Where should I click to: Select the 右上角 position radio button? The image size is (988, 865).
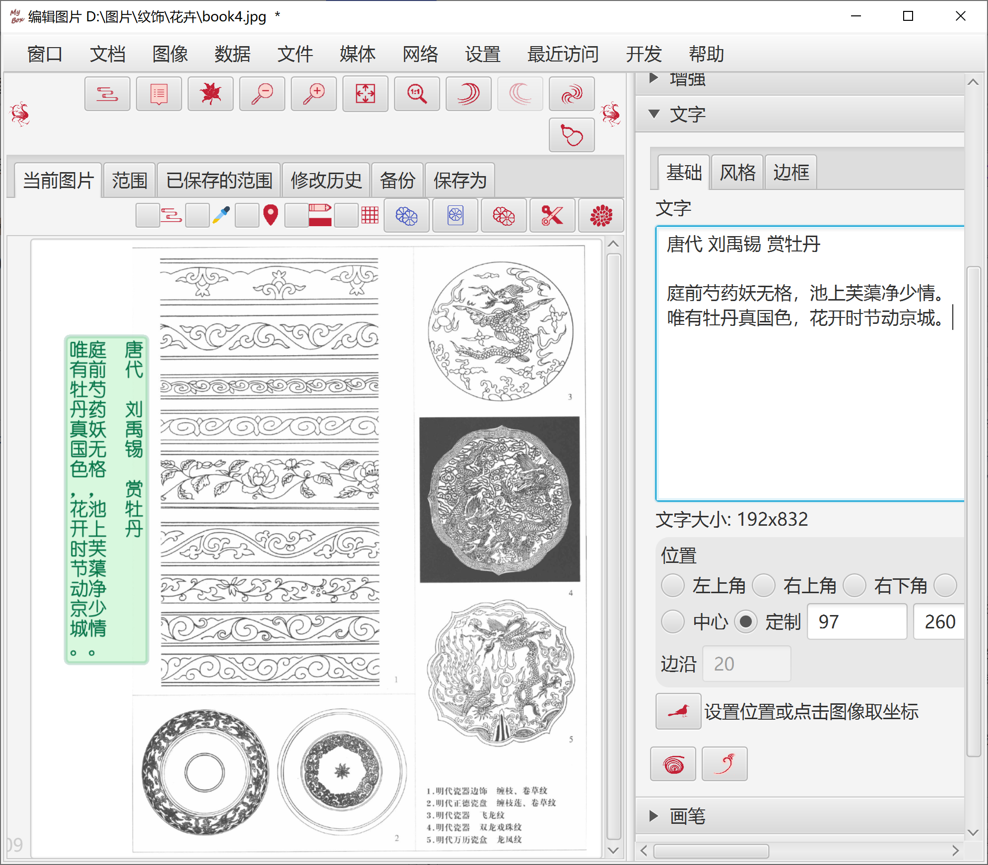(764, 586)
